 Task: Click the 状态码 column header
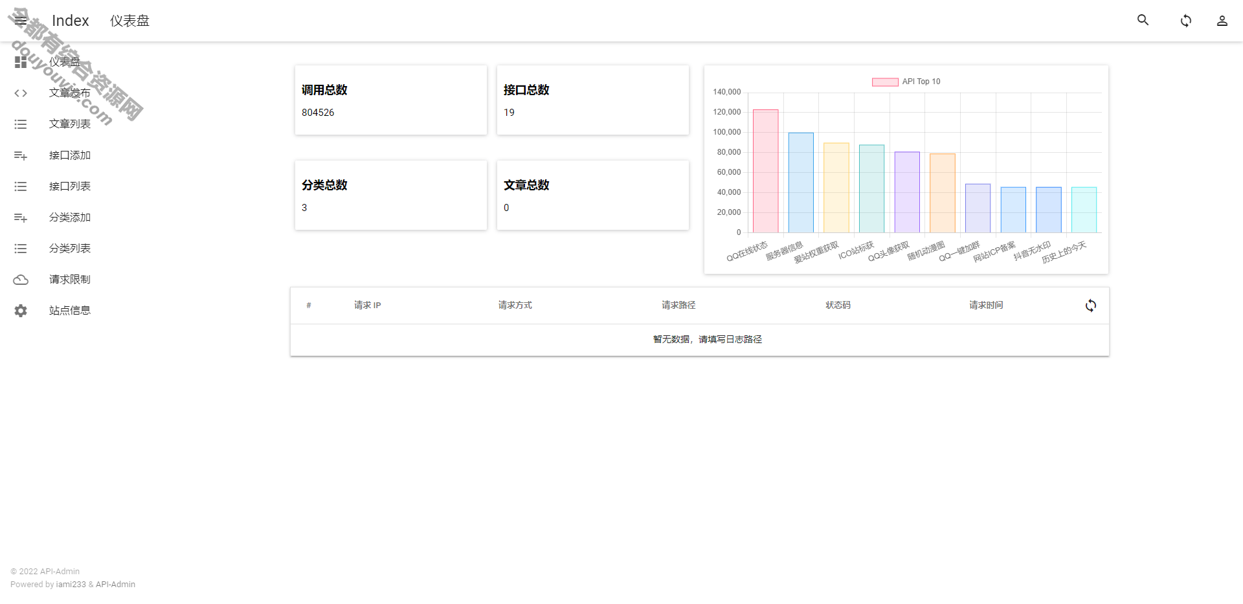pyautogui.click(x=838, y=306)
